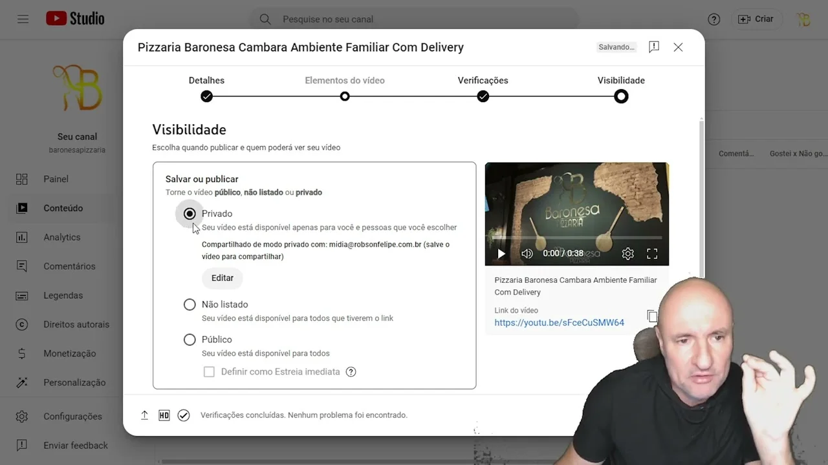828x465 pixels.
Task: Click the Personalização magic wand icon
Action: (22, 382)
